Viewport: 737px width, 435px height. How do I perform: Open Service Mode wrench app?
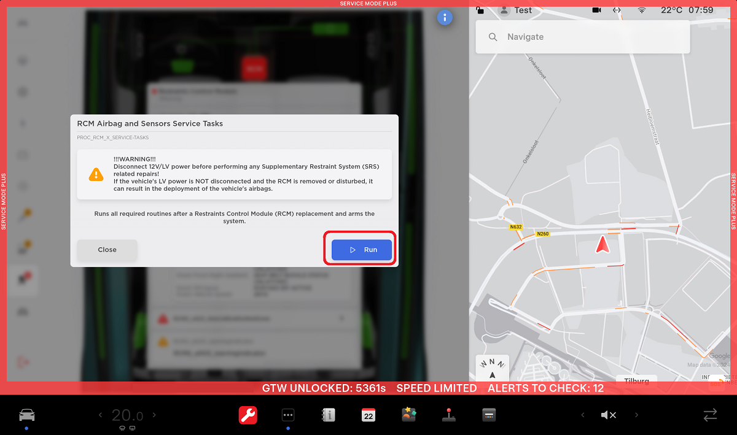coord(248,415)
